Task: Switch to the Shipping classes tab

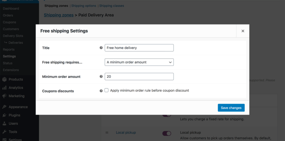Action: [112, 6]
